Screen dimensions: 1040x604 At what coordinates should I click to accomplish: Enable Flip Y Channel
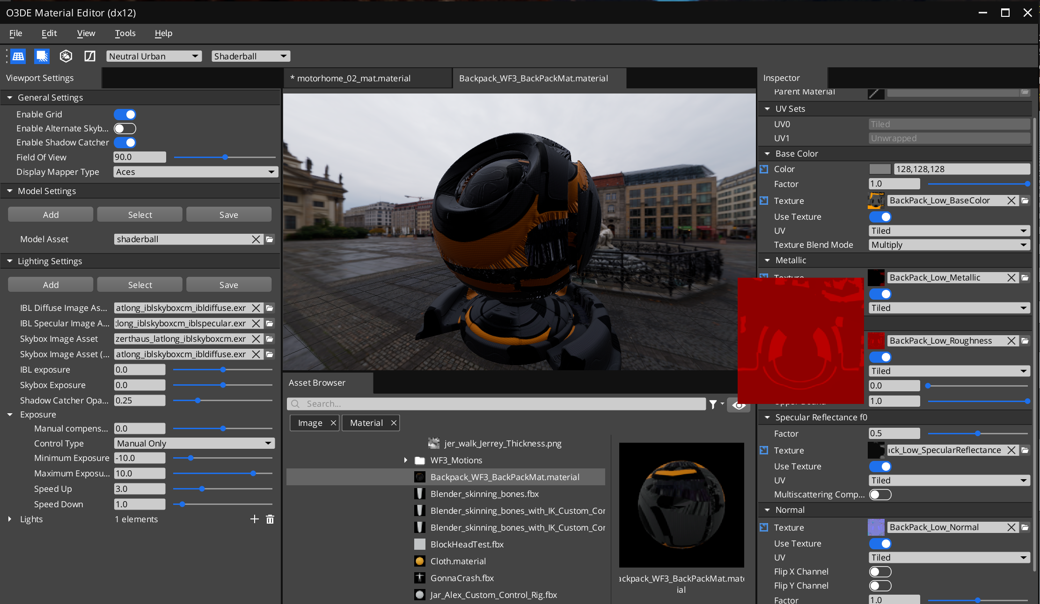(880, 586)
